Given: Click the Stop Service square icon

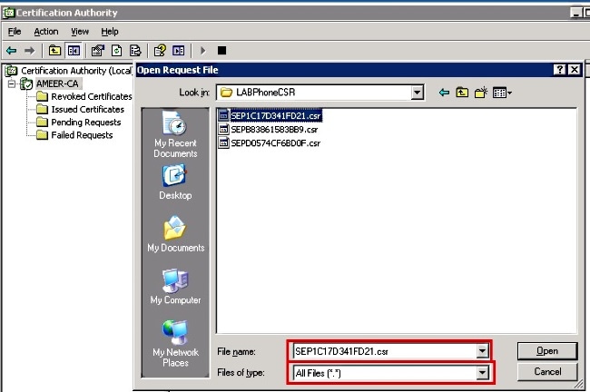Looking at the screenshot, I should (222, 51).
